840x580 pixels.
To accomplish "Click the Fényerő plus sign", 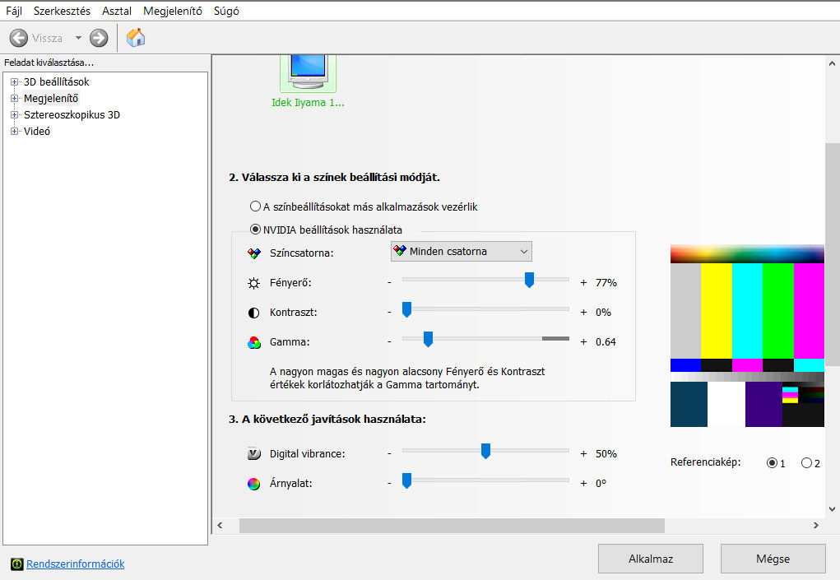I will click(583, 282).
